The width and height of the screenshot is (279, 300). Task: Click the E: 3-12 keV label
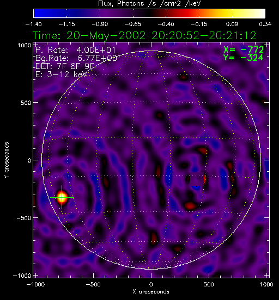61,74
